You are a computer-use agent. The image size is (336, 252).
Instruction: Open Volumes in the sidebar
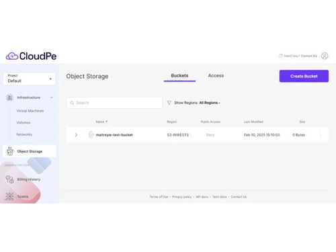coord(24,122)
